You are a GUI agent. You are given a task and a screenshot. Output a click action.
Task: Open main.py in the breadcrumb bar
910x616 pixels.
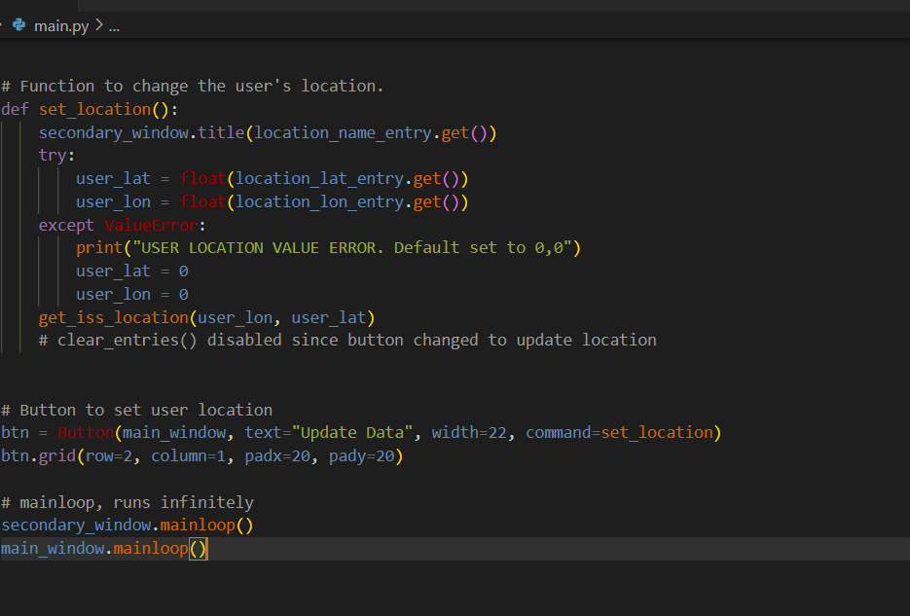61,26
